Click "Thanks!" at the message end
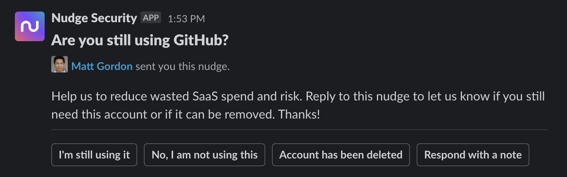Viewport: 567px width, 177px height. coord(299,114)
